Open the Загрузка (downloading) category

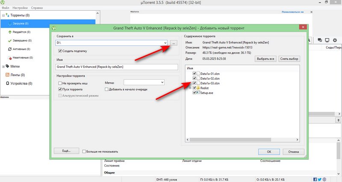pos(21,24)
